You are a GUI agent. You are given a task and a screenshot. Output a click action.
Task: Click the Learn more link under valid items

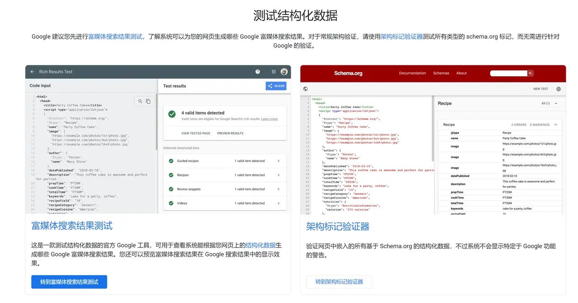[x=270, y=119]
